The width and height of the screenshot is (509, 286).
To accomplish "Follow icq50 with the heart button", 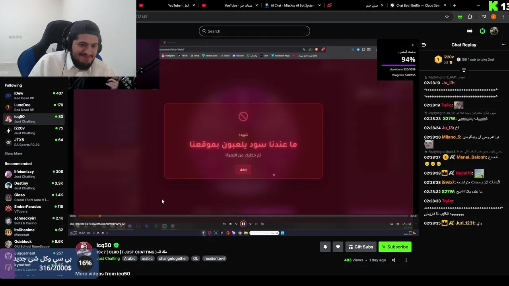I will pyautogui.click(x=338, y=247).
